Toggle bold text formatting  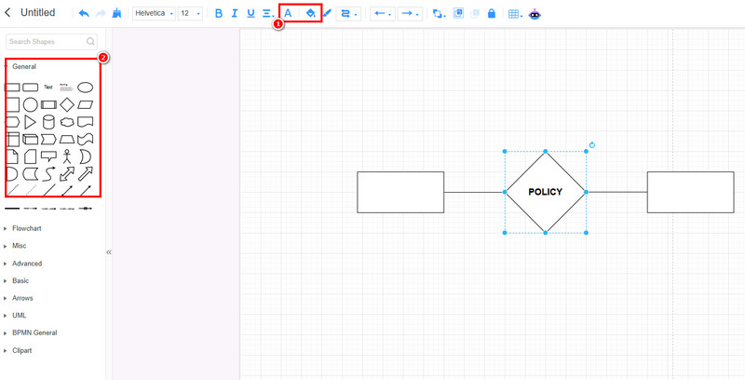[219, 13]
